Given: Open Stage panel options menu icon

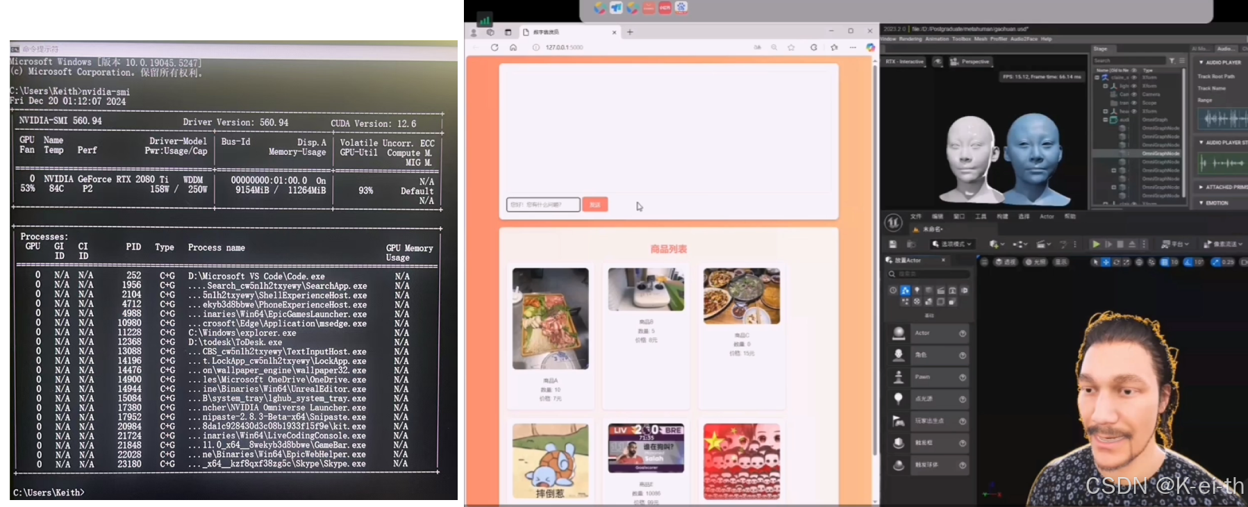Looking at the screenshot, I should tap(1182, 60).
